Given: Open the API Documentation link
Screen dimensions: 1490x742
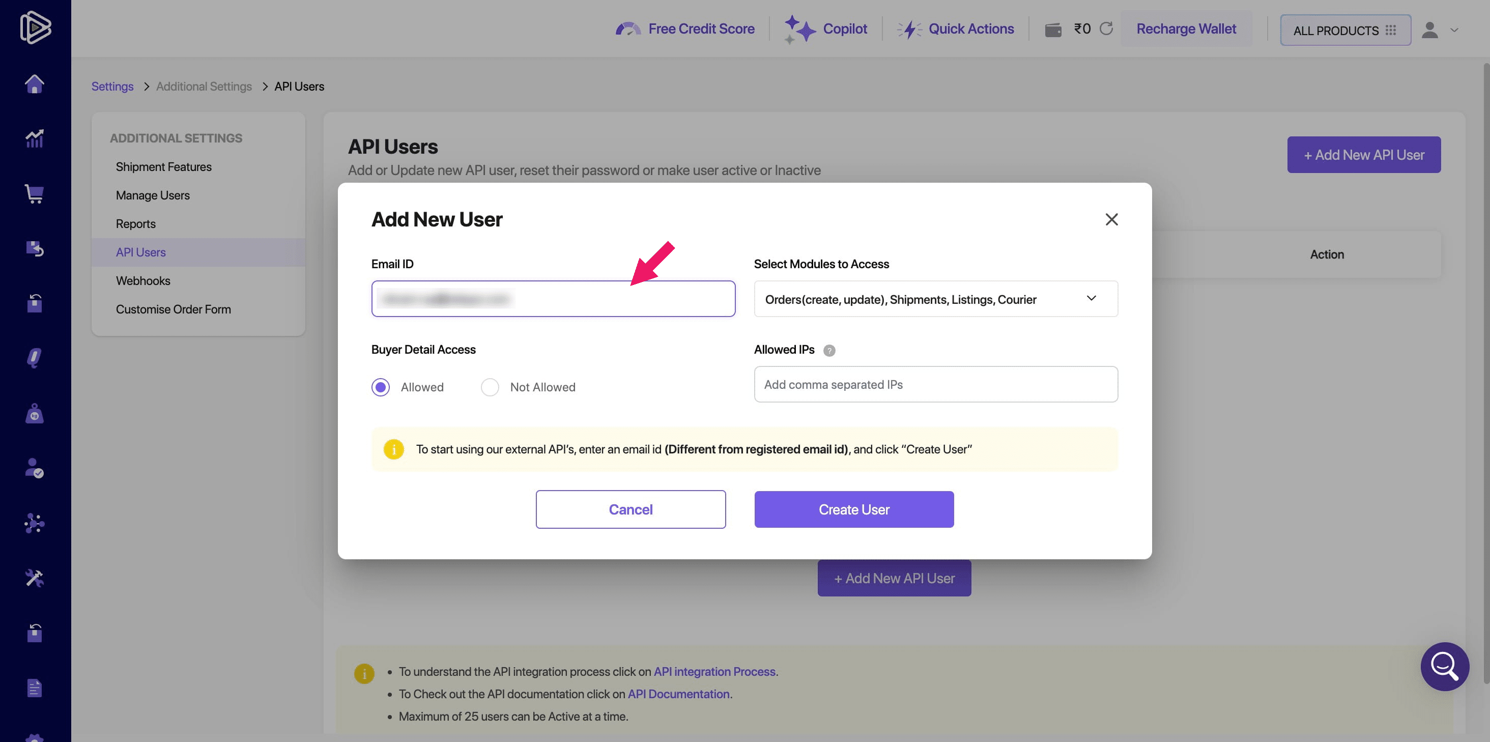Looking at the screenshot, I should tap(678, 694).
